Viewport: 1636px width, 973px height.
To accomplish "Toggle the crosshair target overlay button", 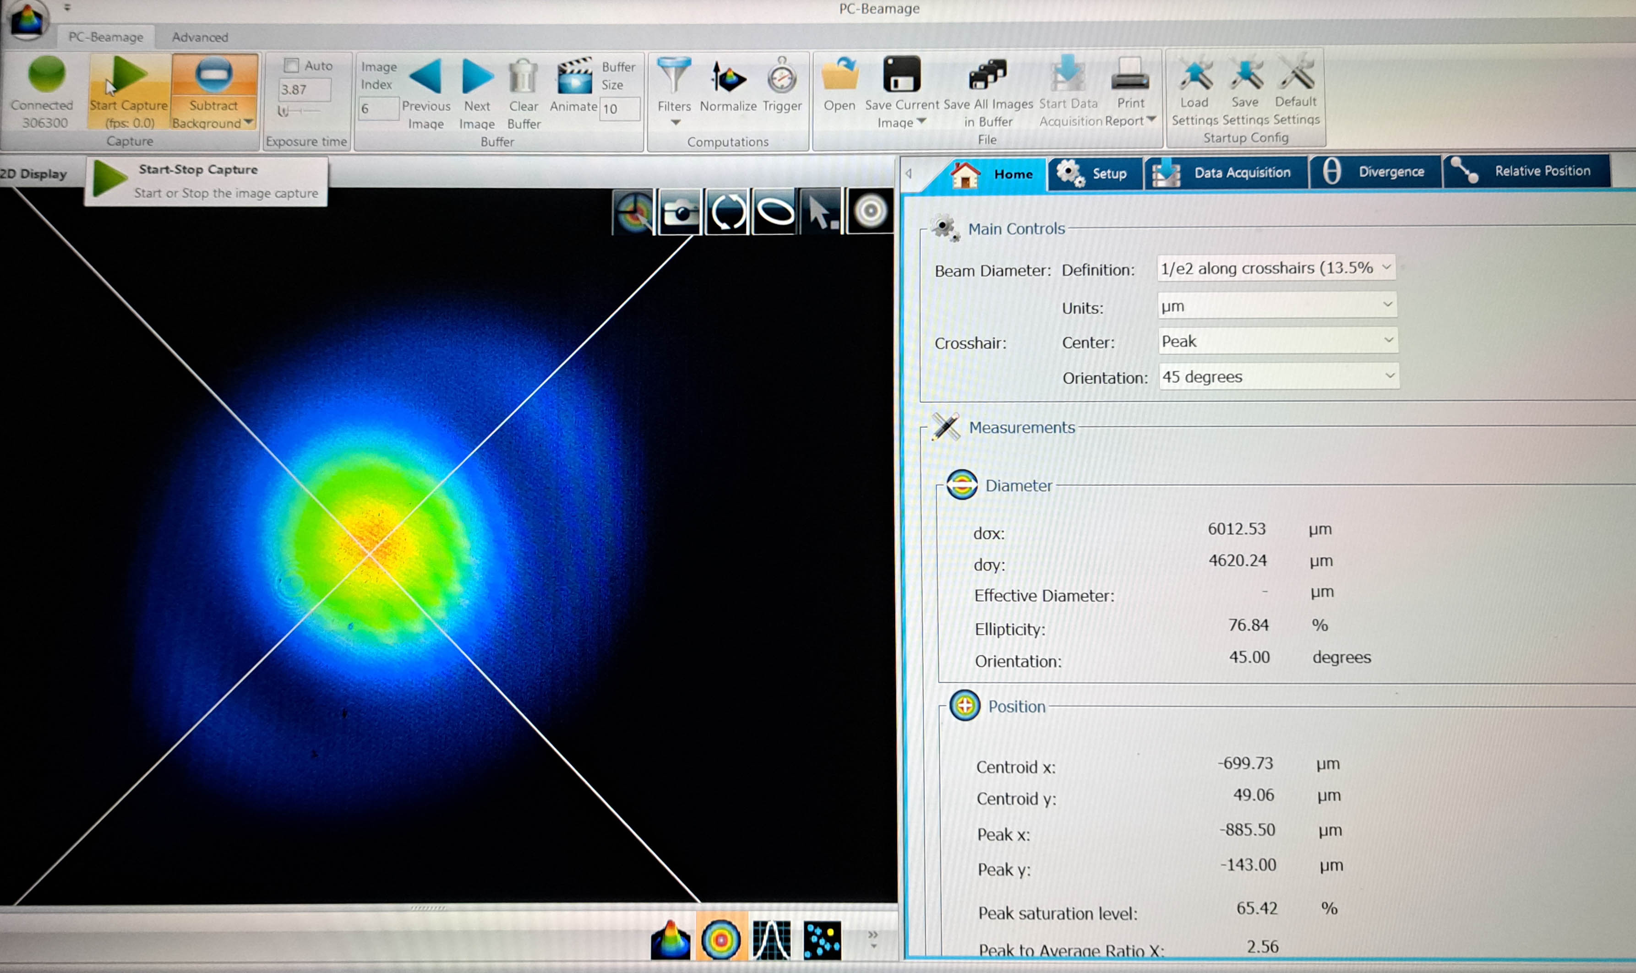I will coord(633,212).
